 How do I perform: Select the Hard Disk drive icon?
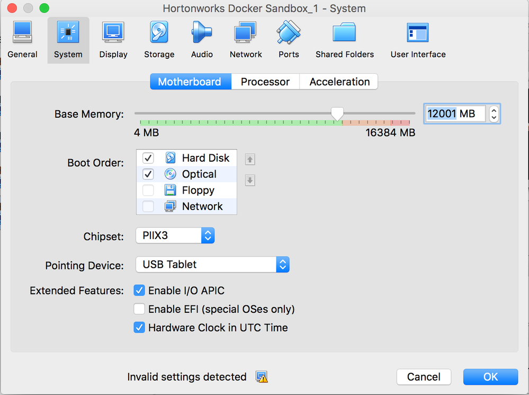point(171,158)
